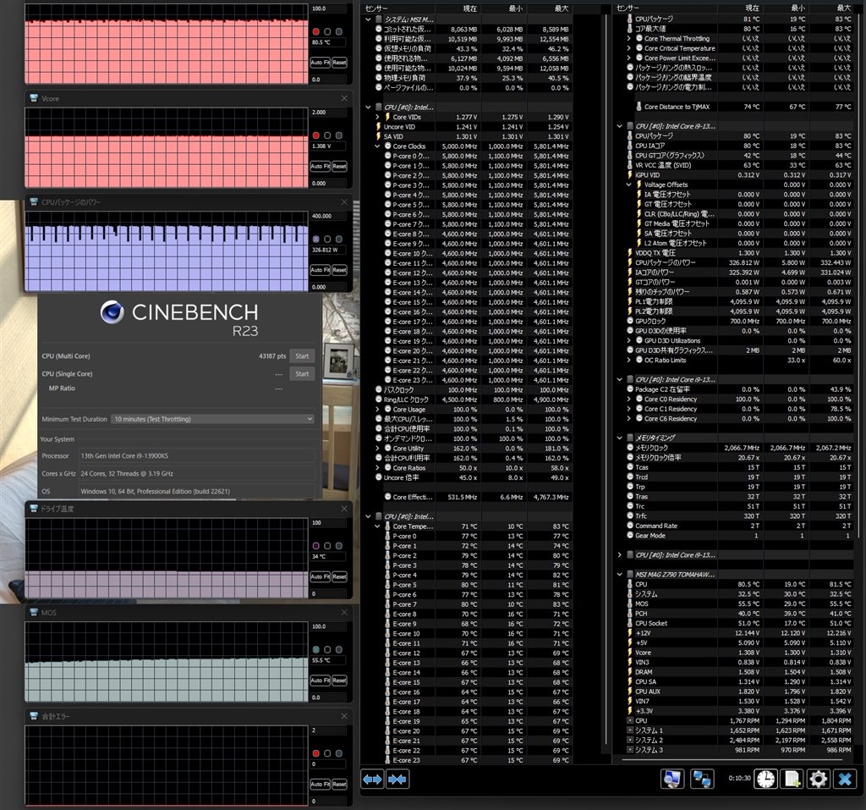Click the CPUパッケージのパワー window title icon
This screenshot has height=810, width=866.
pos(34,202)
